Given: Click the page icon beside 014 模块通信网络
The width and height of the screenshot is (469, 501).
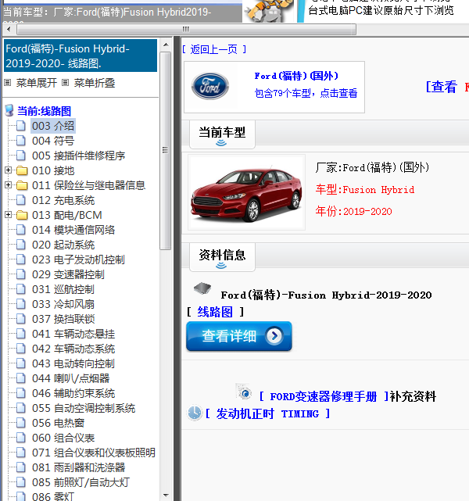Looking at the screenshot, I should click(x=21, y=230).
